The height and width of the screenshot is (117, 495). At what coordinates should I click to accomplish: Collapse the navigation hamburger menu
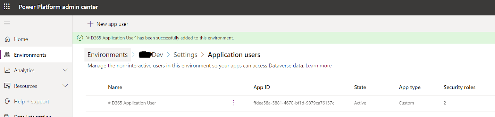point(7,23)
